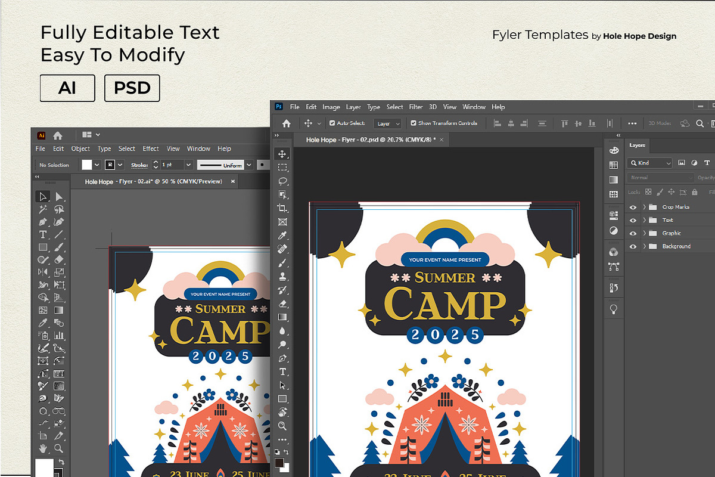Click the Photoshop Home icon in options bar
This screenshot has width=715, height=477.
tap(286, 123)
